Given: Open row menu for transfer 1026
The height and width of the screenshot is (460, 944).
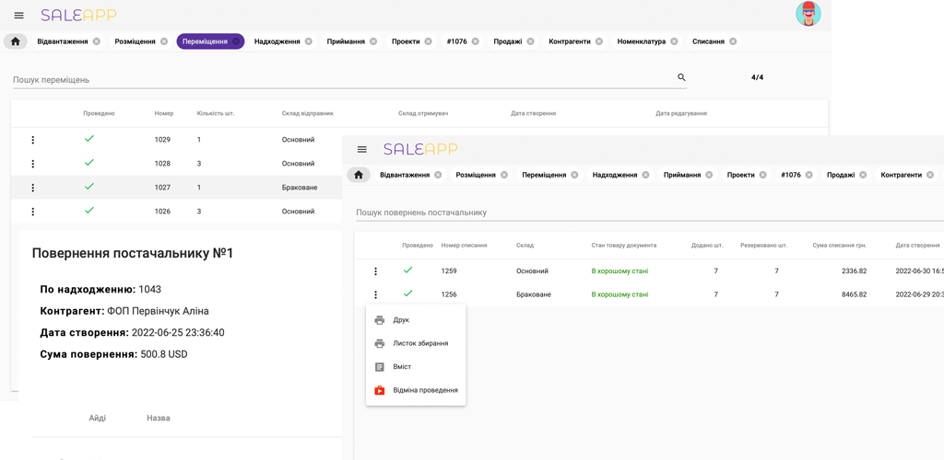Looking at the screenshot, I should pyautogui.click(x=32, y=212).
